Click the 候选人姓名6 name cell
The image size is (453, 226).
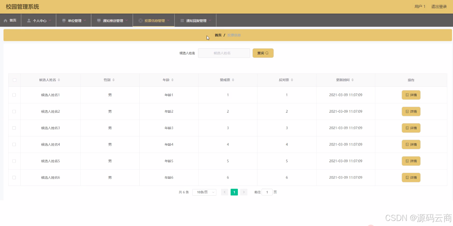[x=51, y=177]
